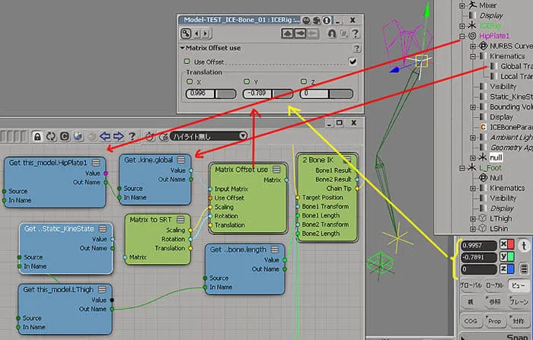The height and width of the screenshot is (340, 533).
Task: Click the COG button
Action: tap(471, 321)
